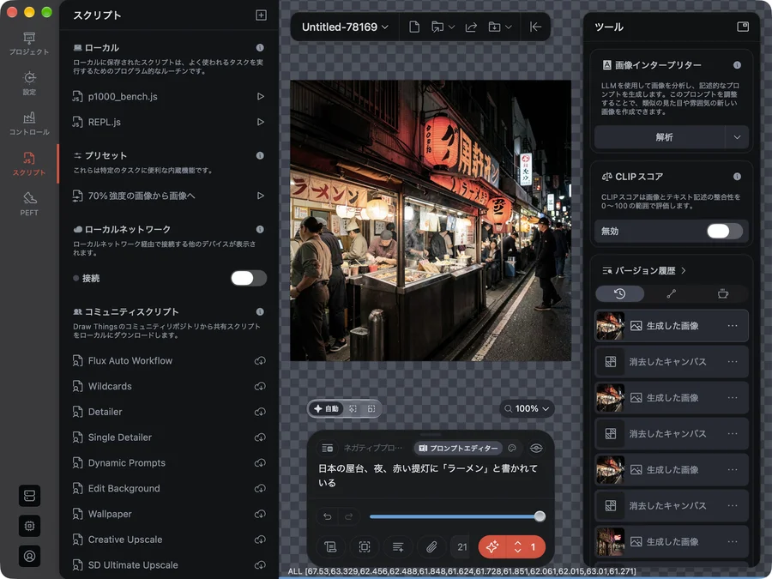Select the スクリプト sidebar section
Image resolution: width=772 pixels, height=579 pixels.
click(x=29, y=164)
